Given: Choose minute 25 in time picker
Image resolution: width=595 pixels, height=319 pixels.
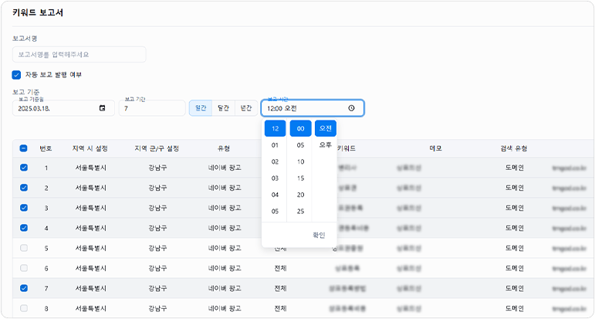Looking at the screenshot, I should click(300, 211).
